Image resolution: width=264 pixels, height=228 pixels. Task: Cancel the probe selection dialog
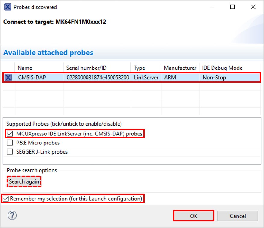coord(238,216)
